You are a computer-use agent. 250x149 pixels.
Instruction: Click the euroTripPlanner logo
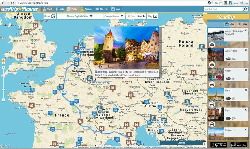coord(19,9)
